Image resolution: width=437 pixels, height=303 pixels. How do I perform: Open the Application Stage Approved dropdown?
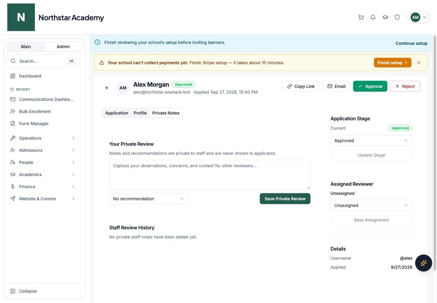pos(371,141)
